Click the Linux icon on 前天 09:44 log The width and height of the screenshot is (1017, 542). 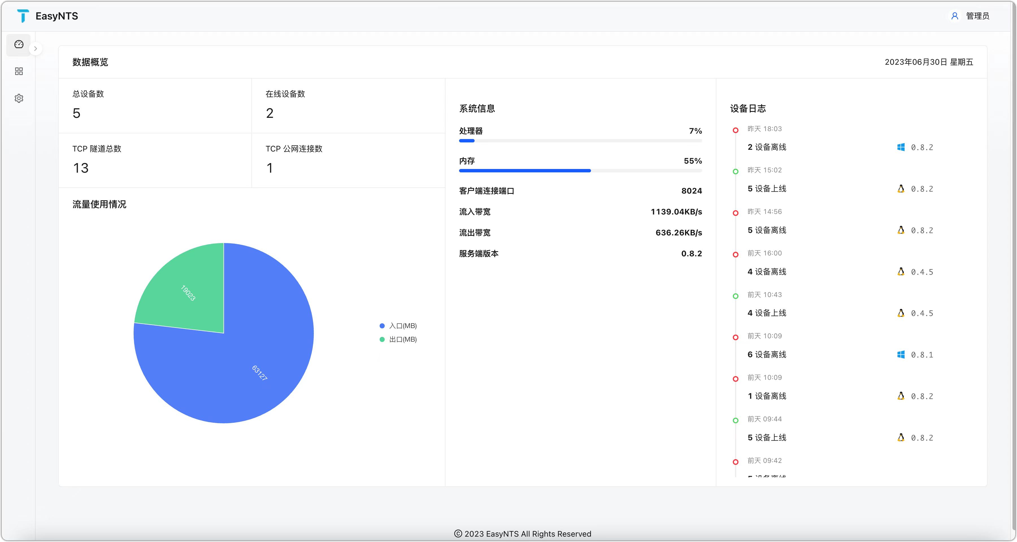[901, 437]
